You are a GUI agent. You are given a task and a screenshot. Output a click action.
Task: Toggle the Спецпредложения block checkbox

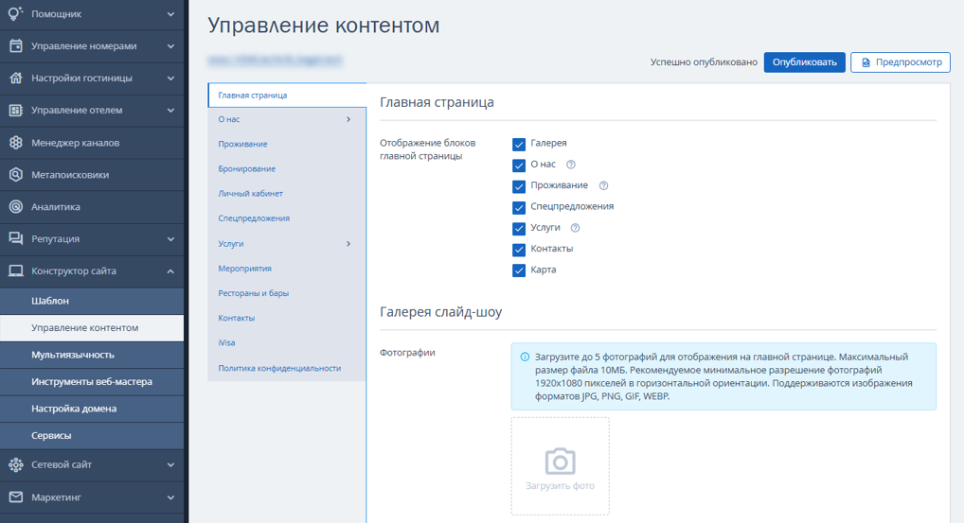click(x=519, y=207)
